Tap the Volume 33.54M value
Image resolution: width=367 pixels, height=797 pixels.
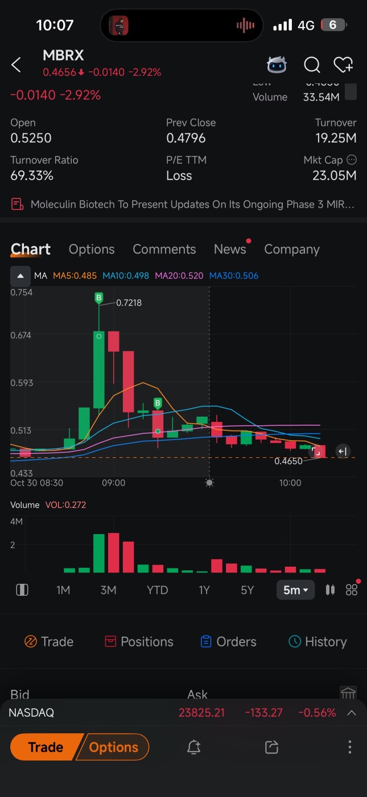tap(321, 97)
